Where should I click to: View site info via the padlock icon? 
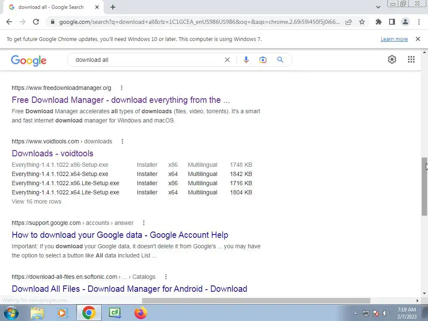point(53,22)
